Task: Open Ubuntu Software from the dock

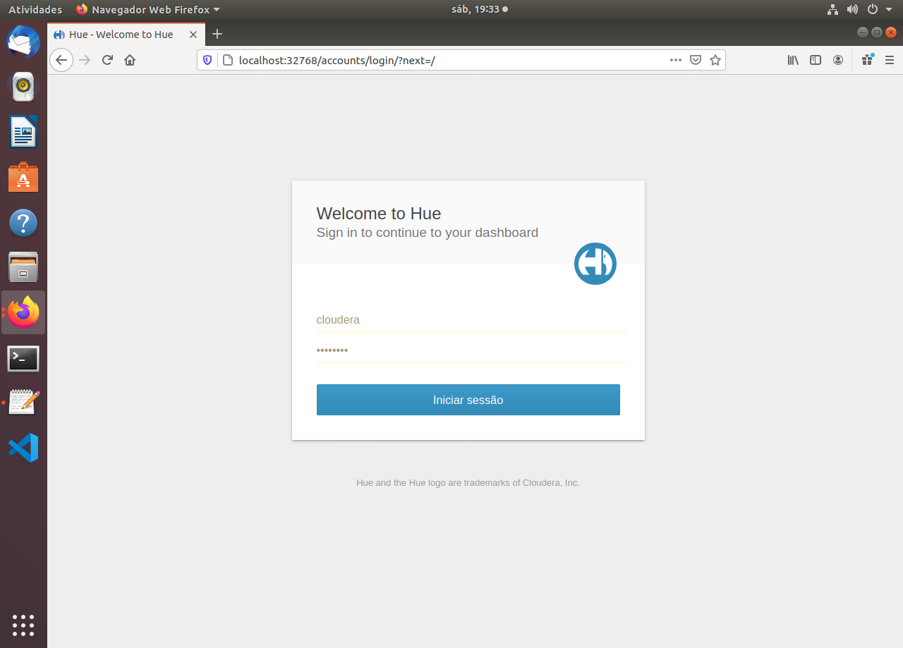Action: point(23,177)
